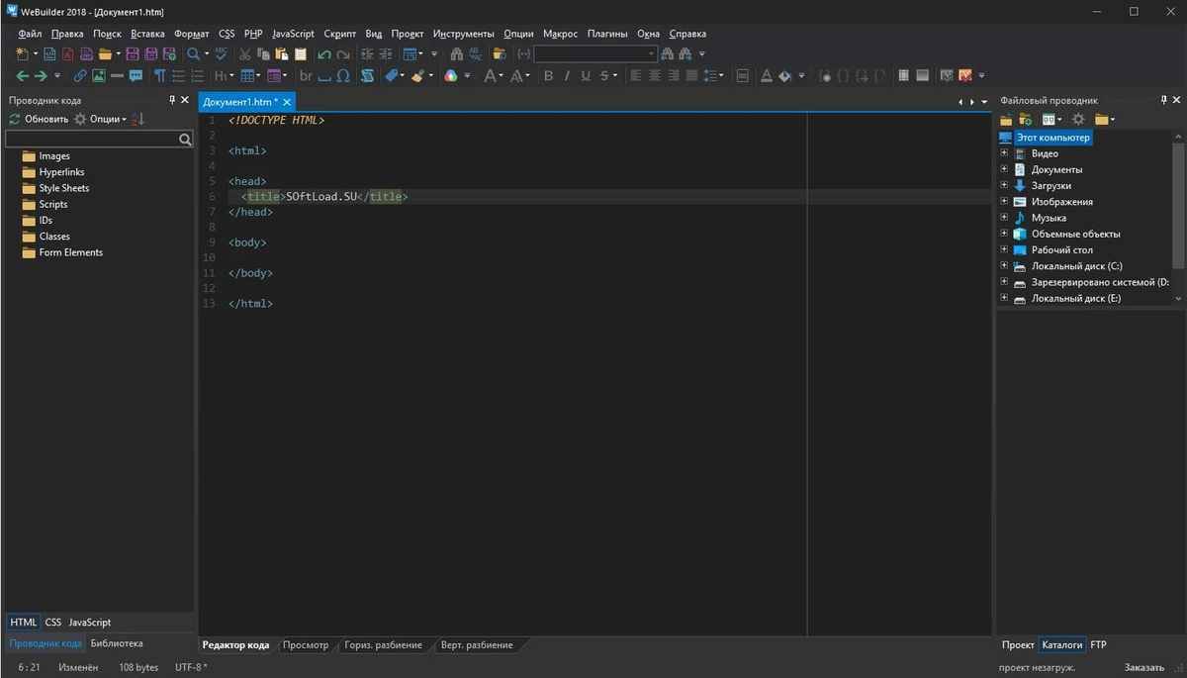Switch to the FTP tab
1187x678 pixels.
pyautogui.click(x=1098, y=645)
